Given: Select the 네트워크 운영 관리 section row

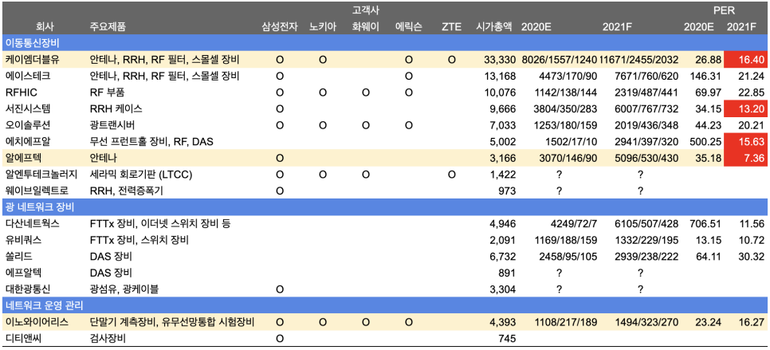Looking at the screenshot, I should coord(385,306).
